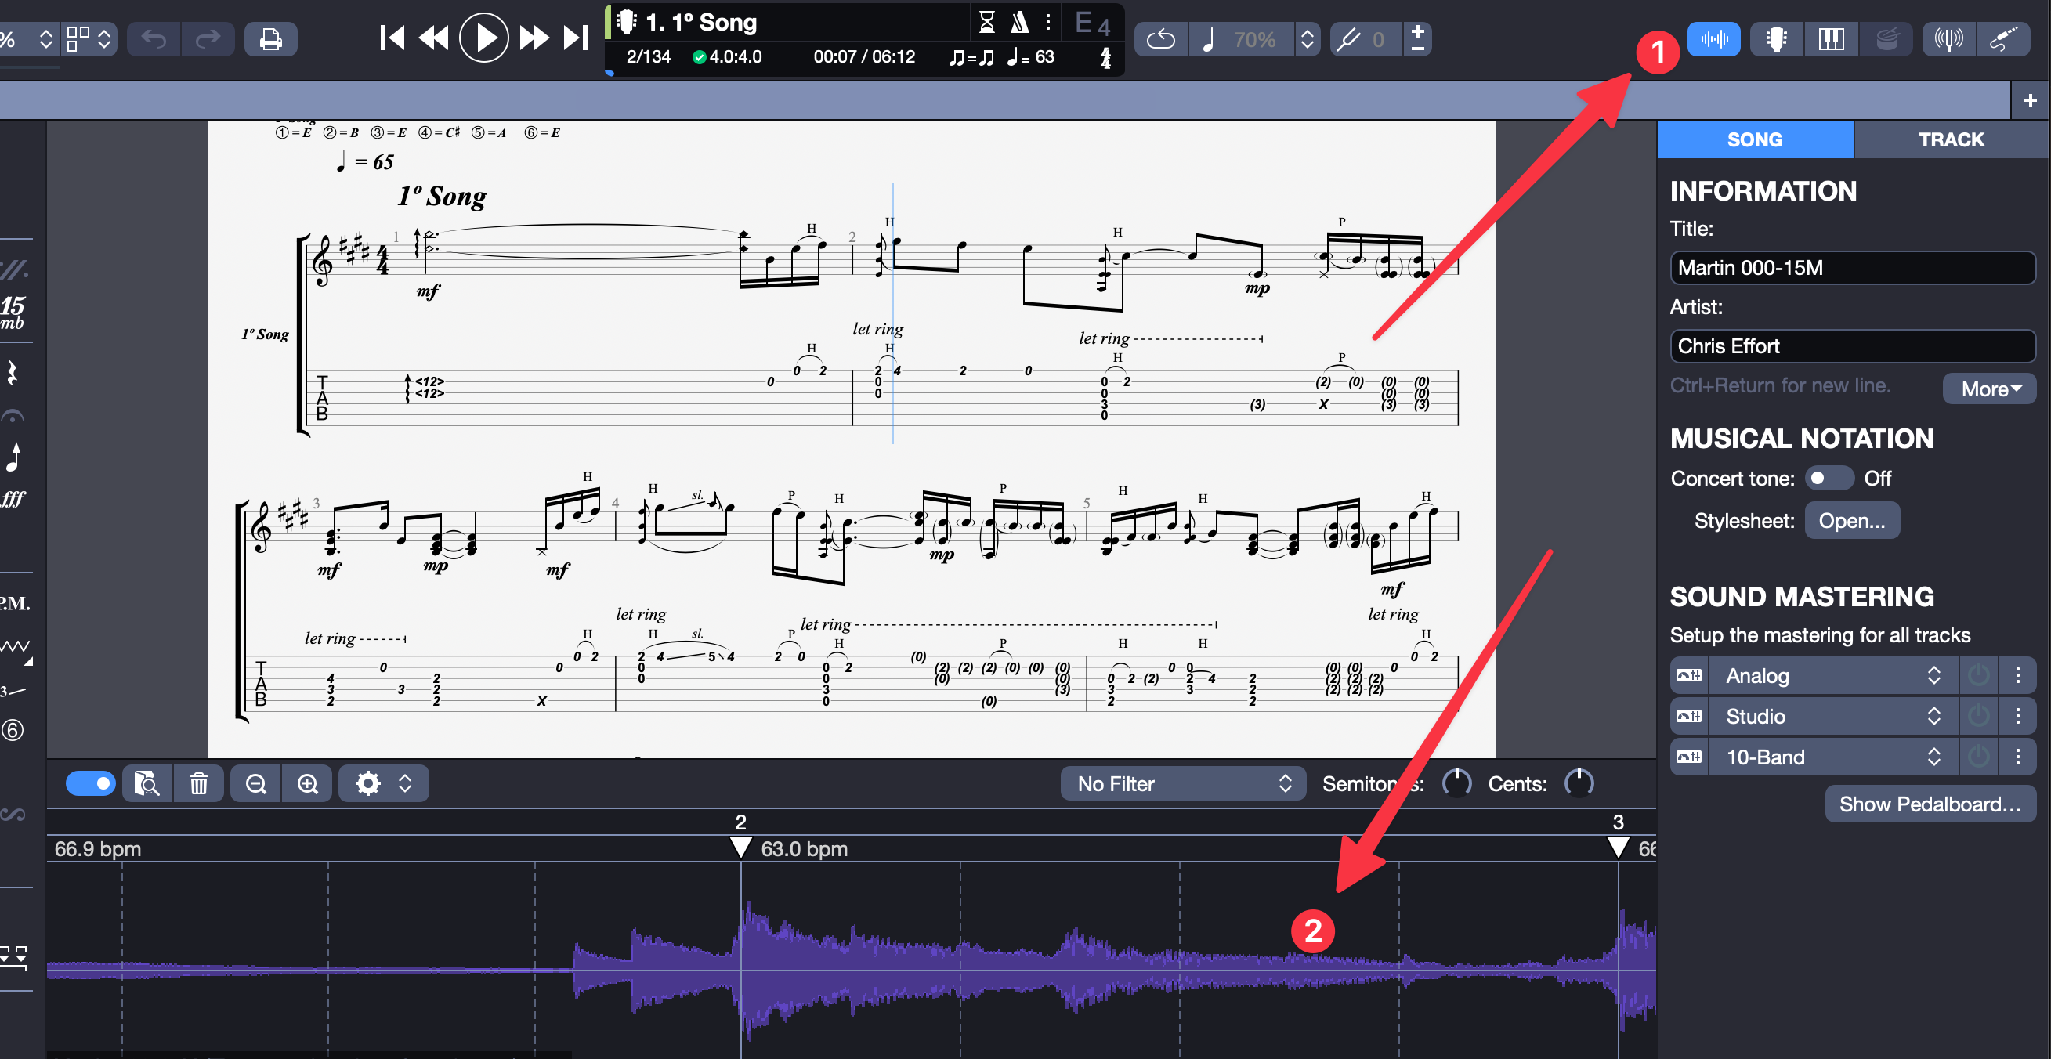
Task: Toggle audio track playback on or off
Action: (90, 783)
